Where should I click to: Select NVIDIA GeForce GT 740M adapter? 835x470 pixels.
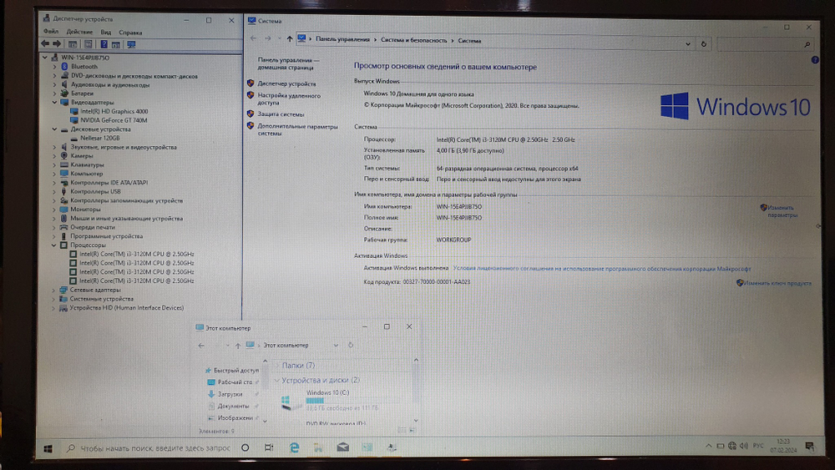click(x=114, y=120)
